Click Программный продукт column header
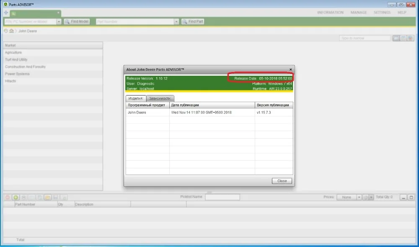This screenshot has height=247, width=419. [x=147, y=105]
